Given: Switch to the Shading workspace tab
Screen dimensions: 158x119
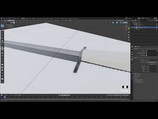Looking at the screenshot, I should tap(51, 19).
